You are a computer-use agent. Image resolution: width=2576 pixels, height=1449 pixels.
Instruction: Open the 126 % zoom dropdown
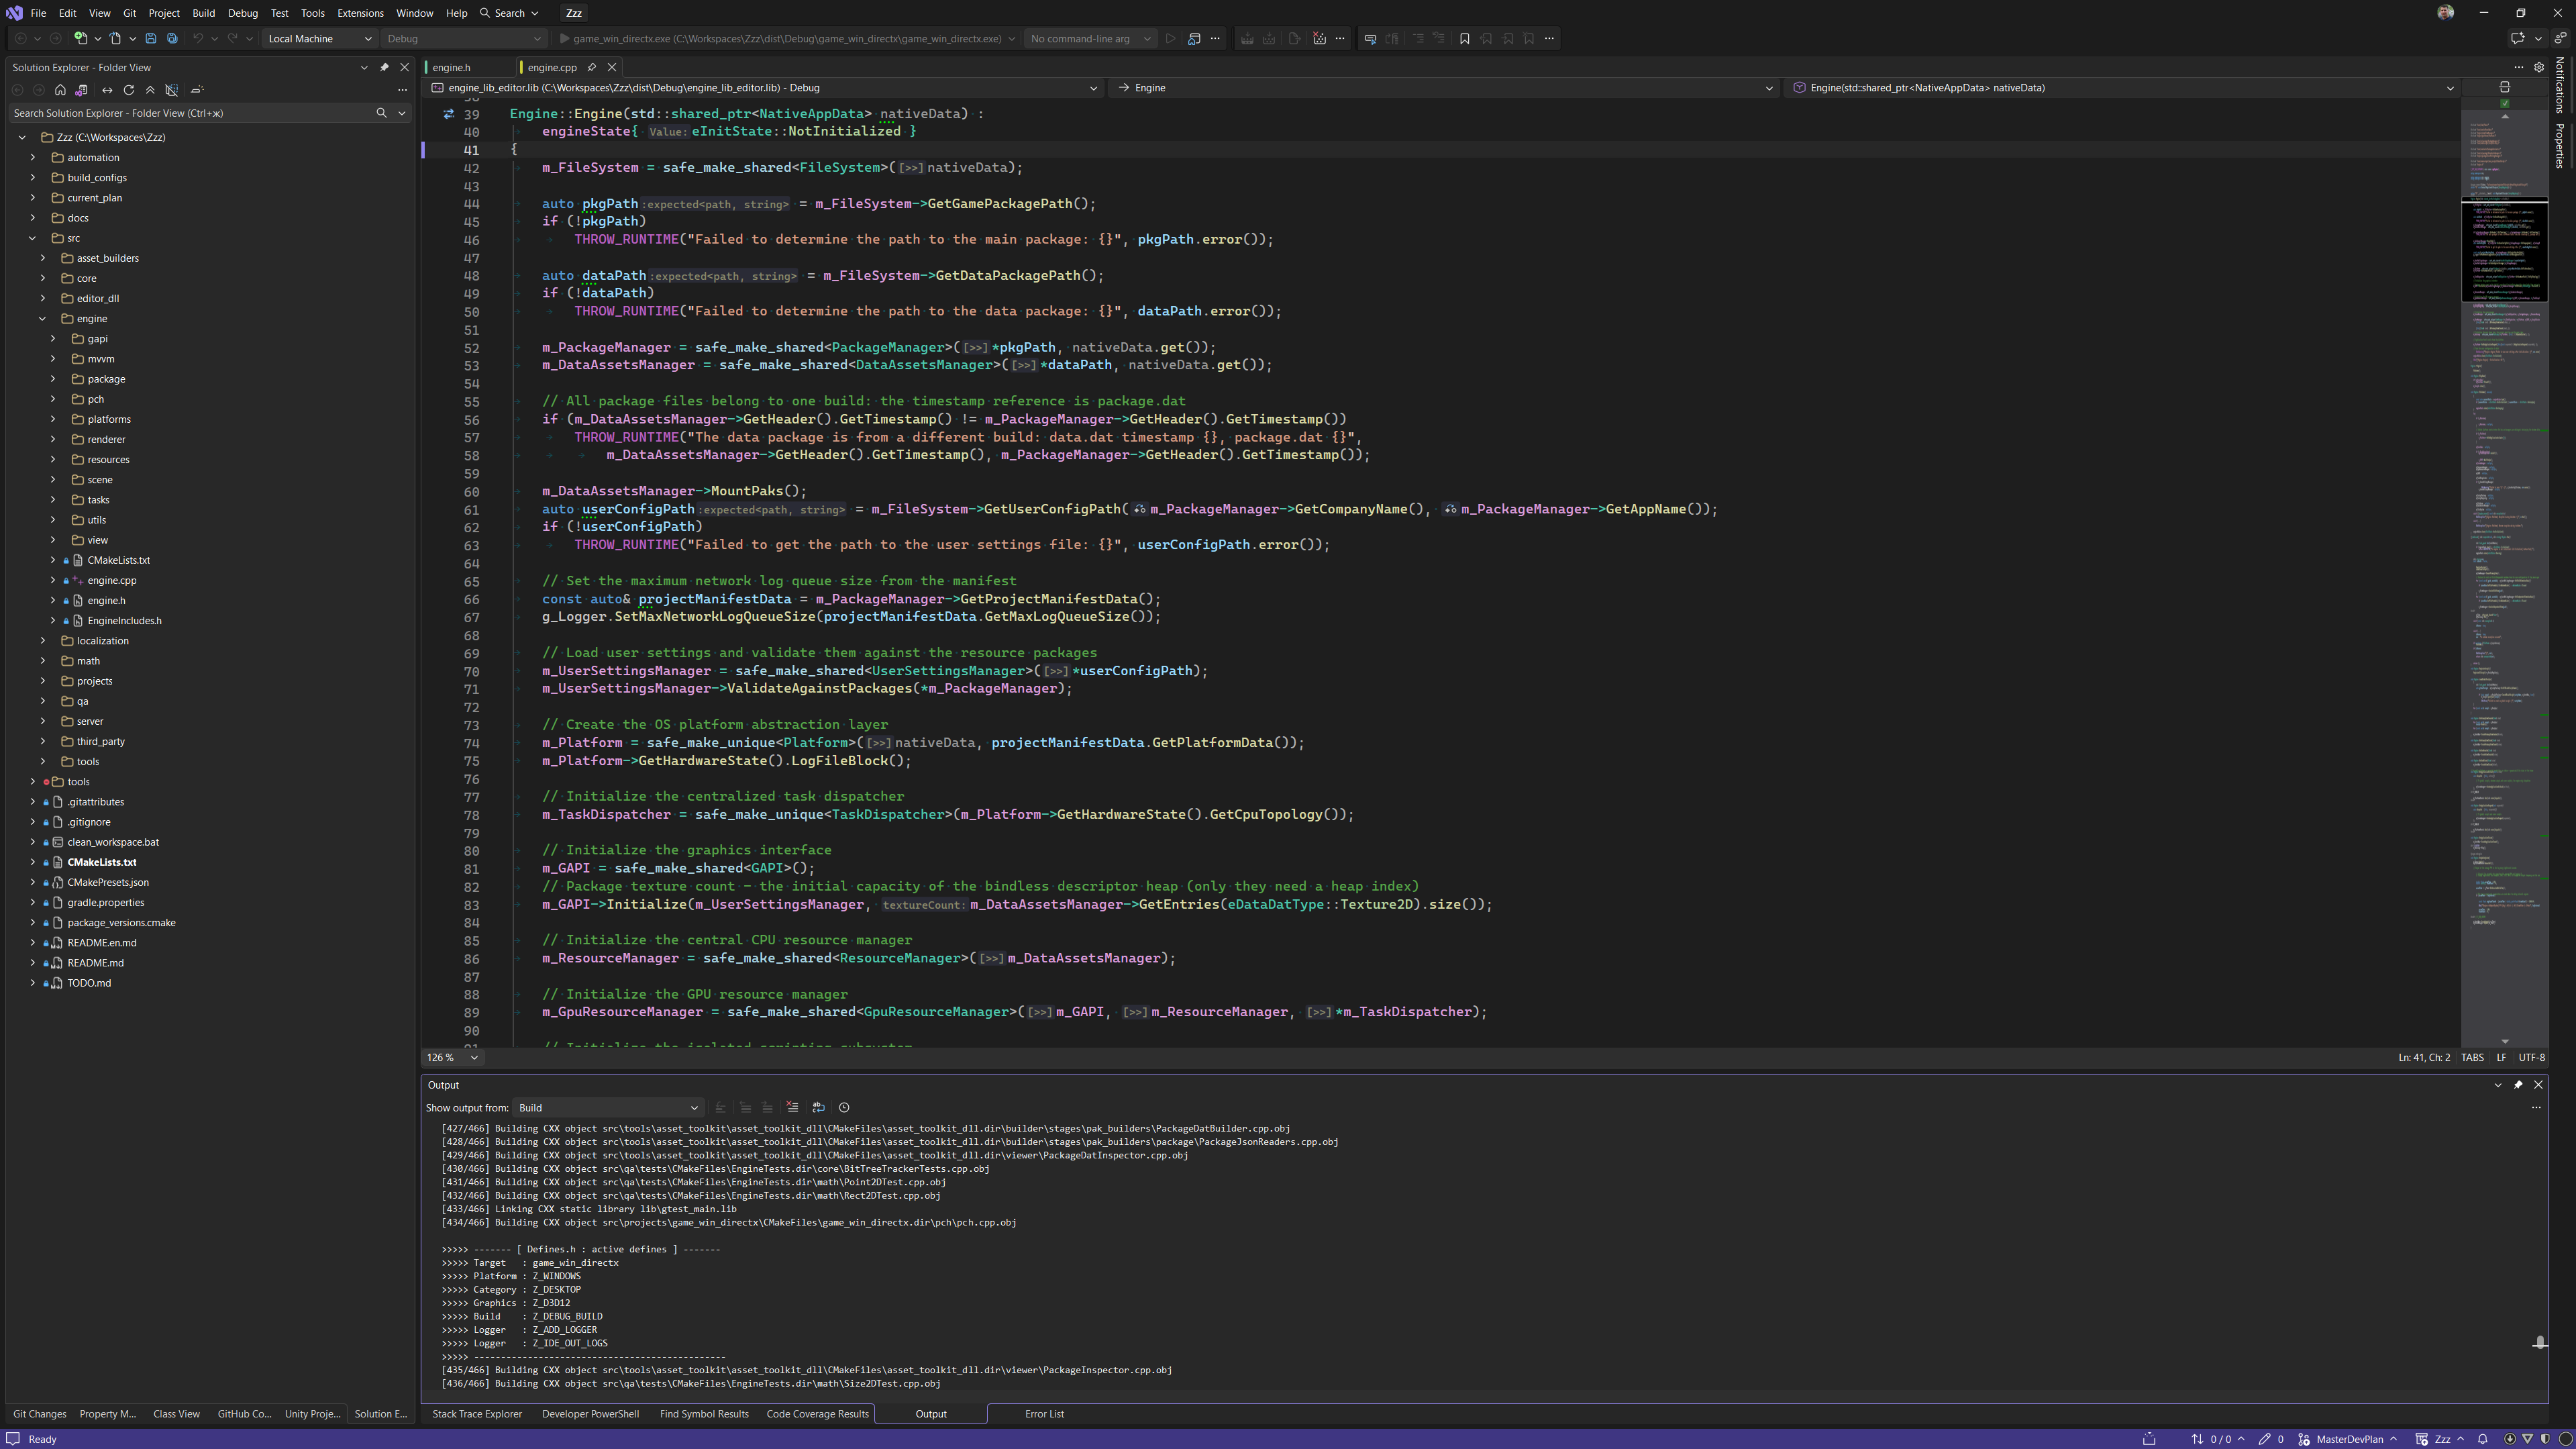click(x=452, y=1057)
